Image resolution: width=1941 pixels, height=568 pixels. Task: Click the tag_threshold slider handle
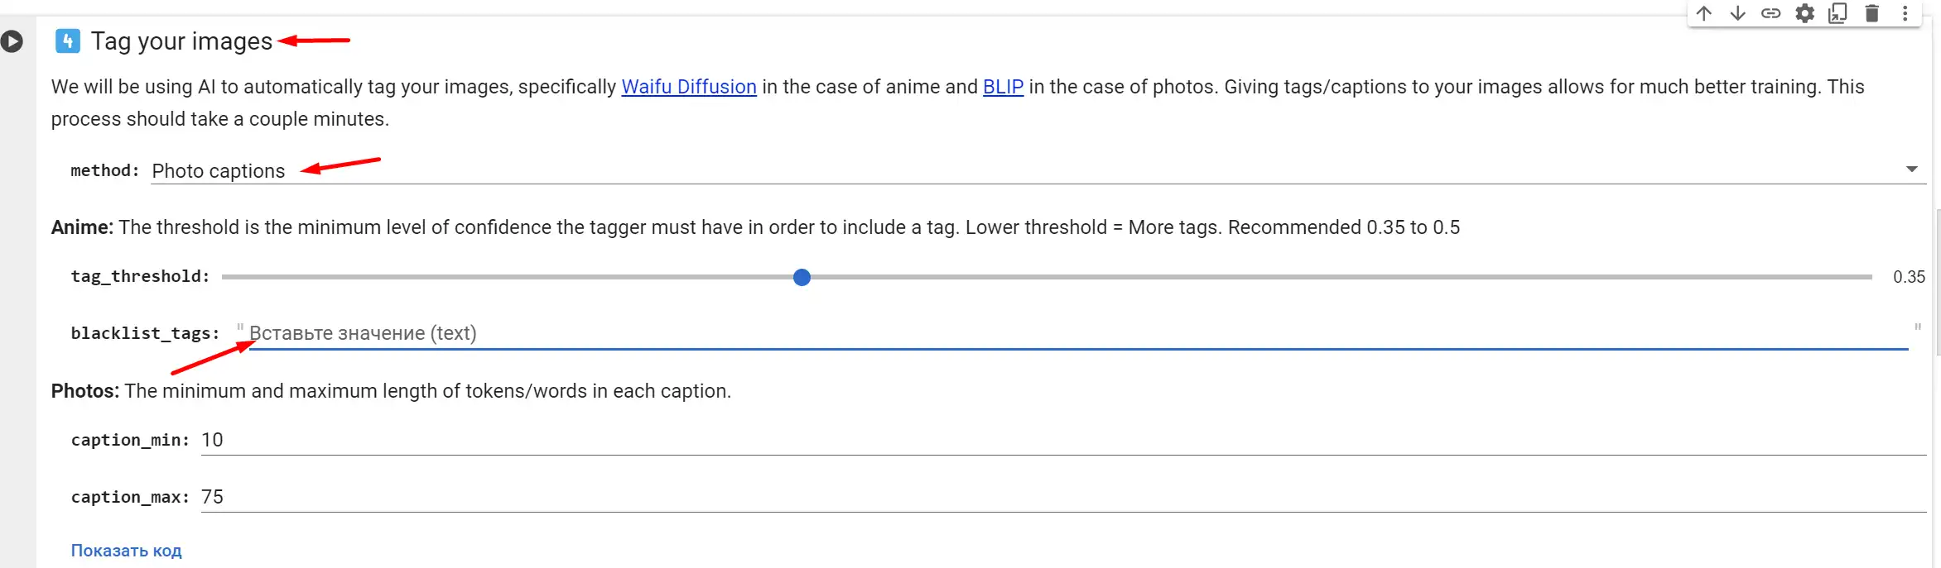[x=802, y=277]
